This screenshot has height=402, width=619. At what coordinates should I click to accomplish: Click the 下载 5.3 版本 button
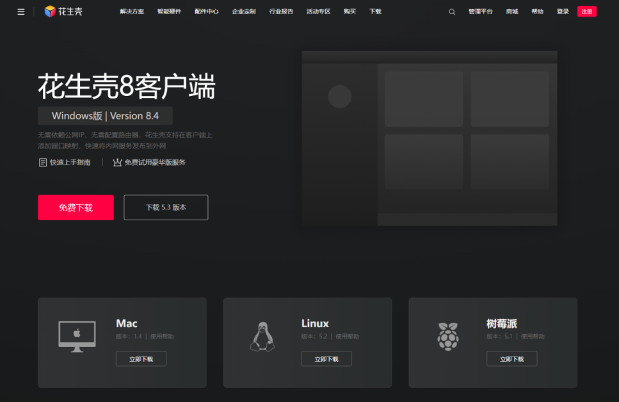166,207
